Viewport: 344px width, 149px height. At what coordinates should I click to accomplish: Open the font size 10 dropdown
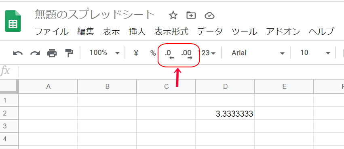(315, 53)
